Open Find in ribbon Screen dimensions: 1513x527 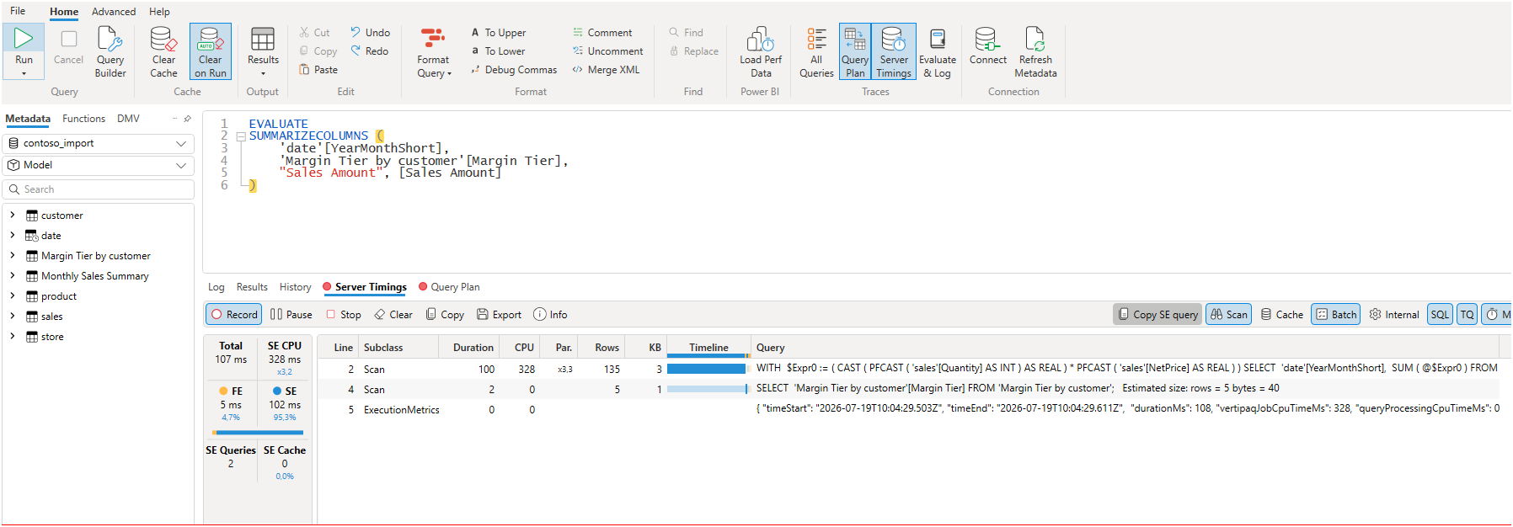click(686, 33)
